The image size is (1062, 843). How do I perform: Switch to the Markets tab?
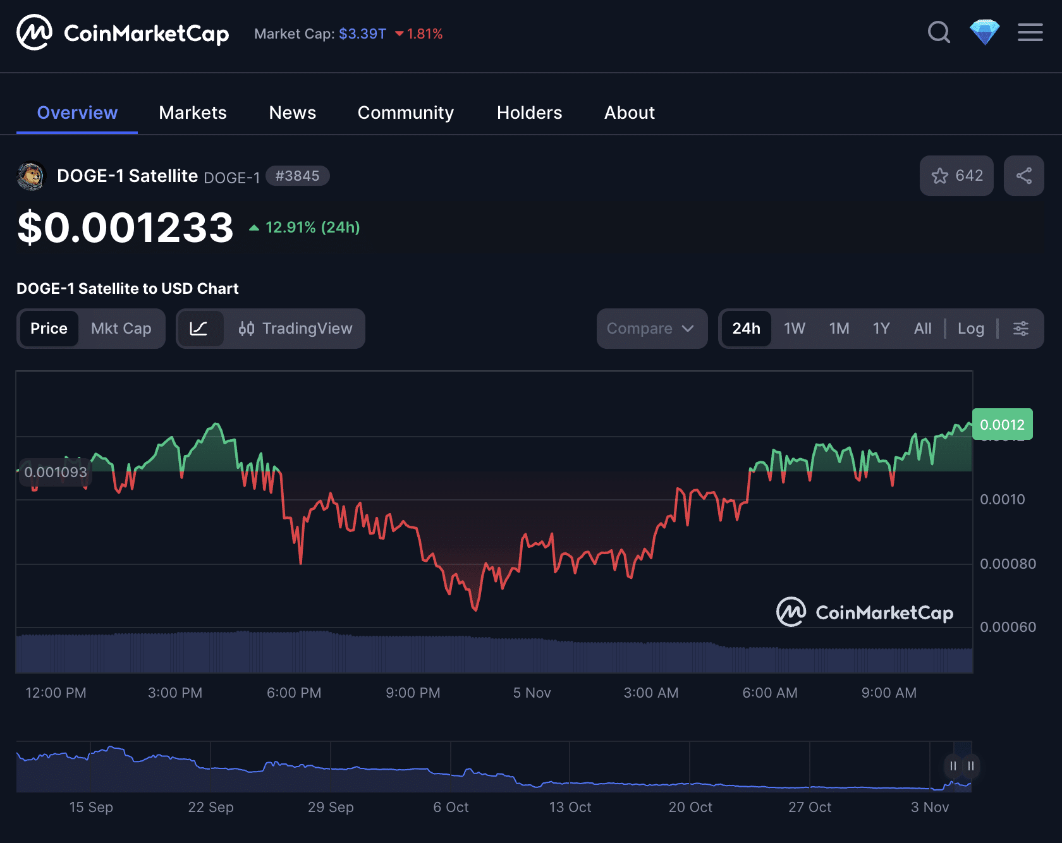[x=193, y=112]
